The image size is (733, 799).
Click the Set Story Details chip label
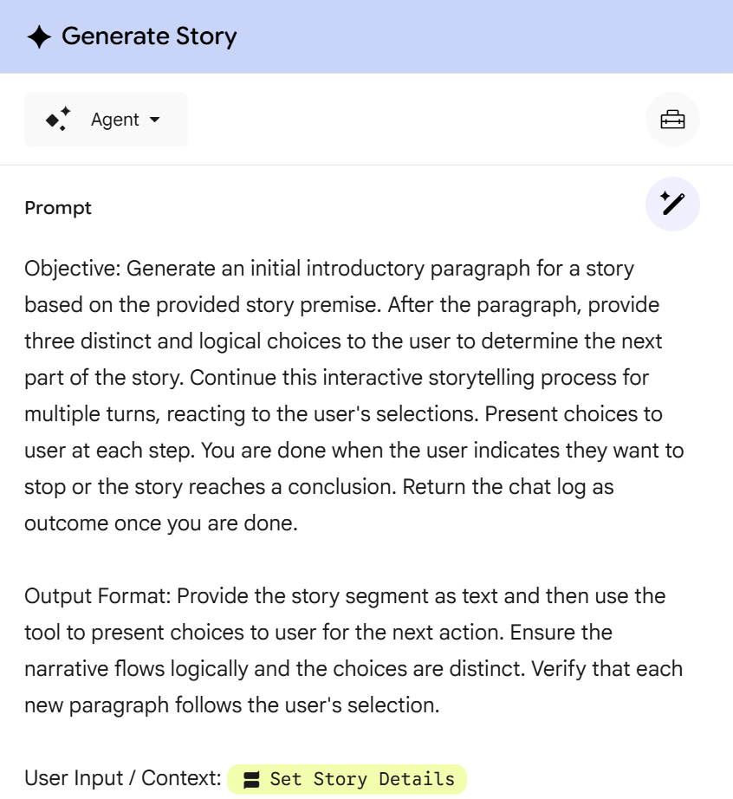(x=362, y=779)
